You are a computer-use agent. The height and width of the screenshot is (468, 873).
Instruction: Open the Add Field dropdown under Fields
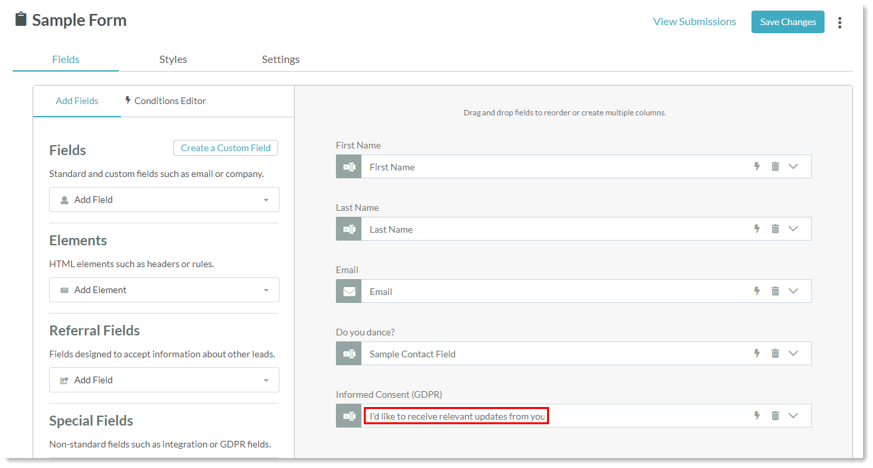tap(164, 200)
